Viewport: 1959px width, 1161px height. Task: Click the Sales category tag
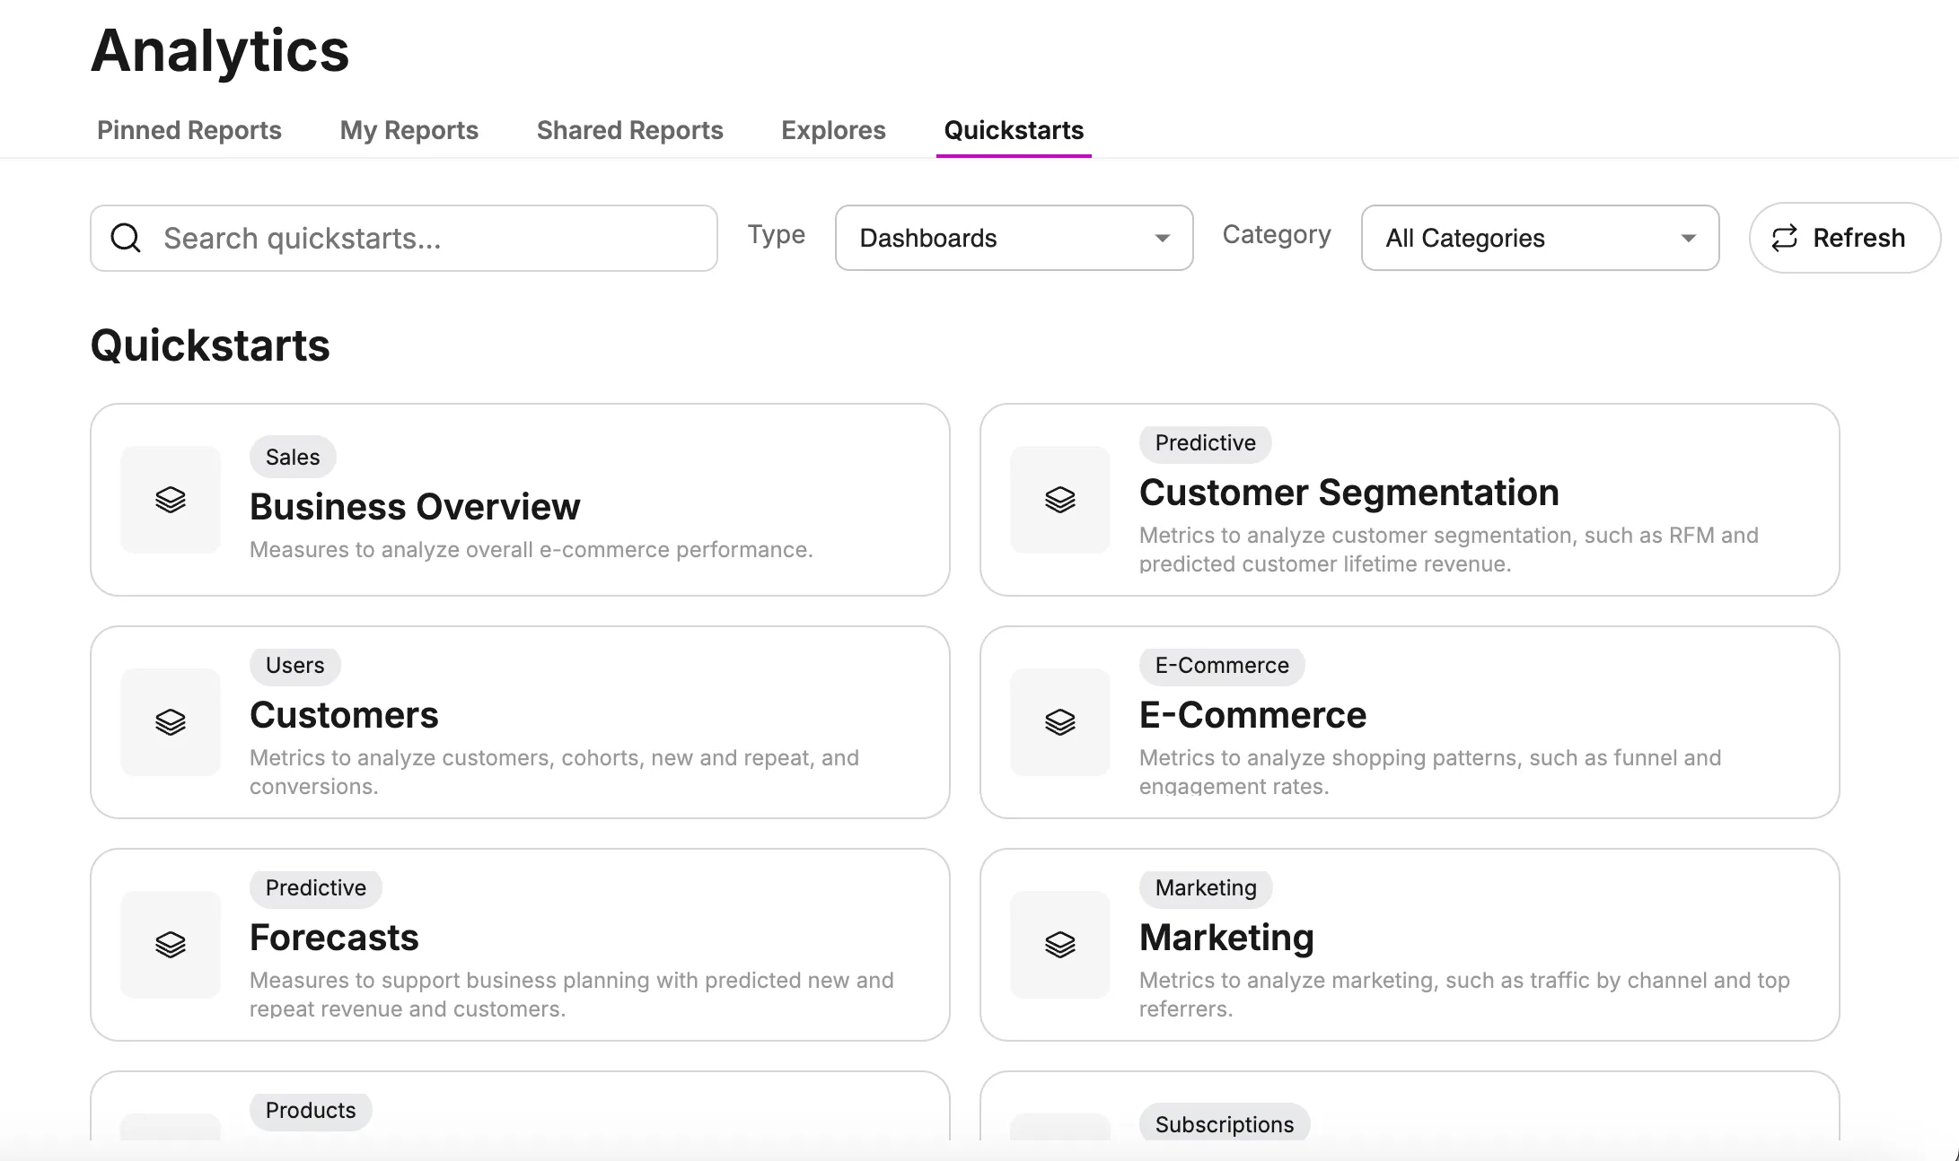point(293,457)
